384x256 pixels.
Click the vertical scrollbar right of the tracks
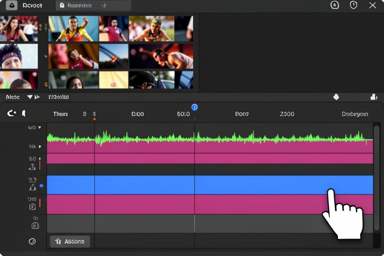[376, 178]
